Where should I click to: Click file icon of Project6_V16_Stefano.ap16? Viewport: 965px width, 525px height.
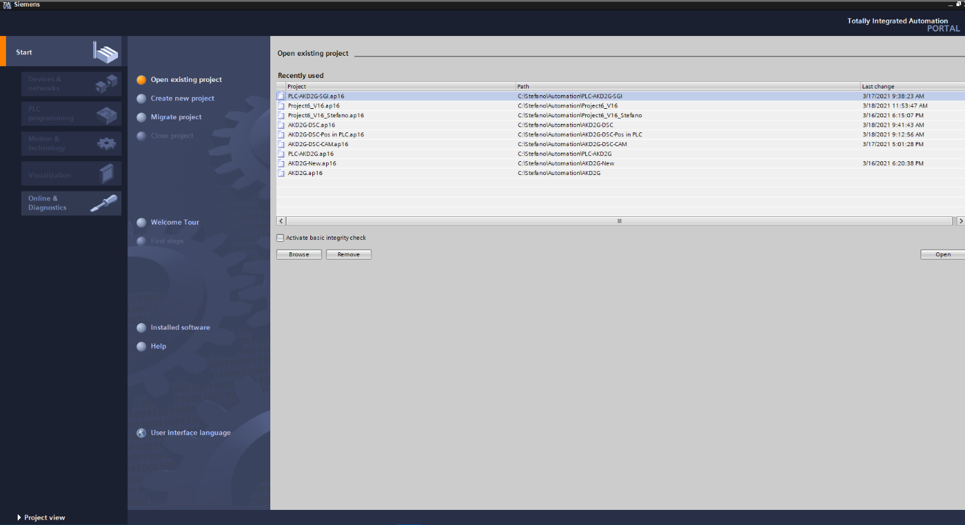281,115
